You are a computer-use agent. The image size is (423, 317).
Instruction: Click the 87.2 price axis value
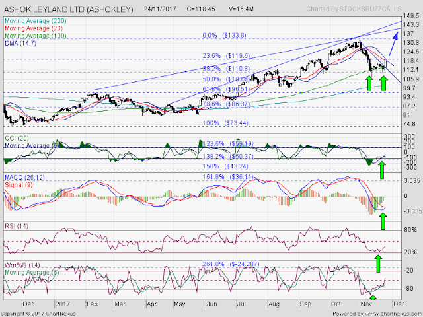tap(410, 106)
